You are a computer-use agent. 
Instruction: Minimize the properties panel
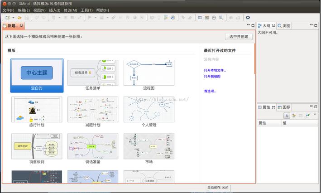311,106
